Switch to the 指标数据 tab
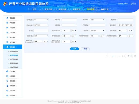This screenshot has height=104, width=139. tap(63, 9)
